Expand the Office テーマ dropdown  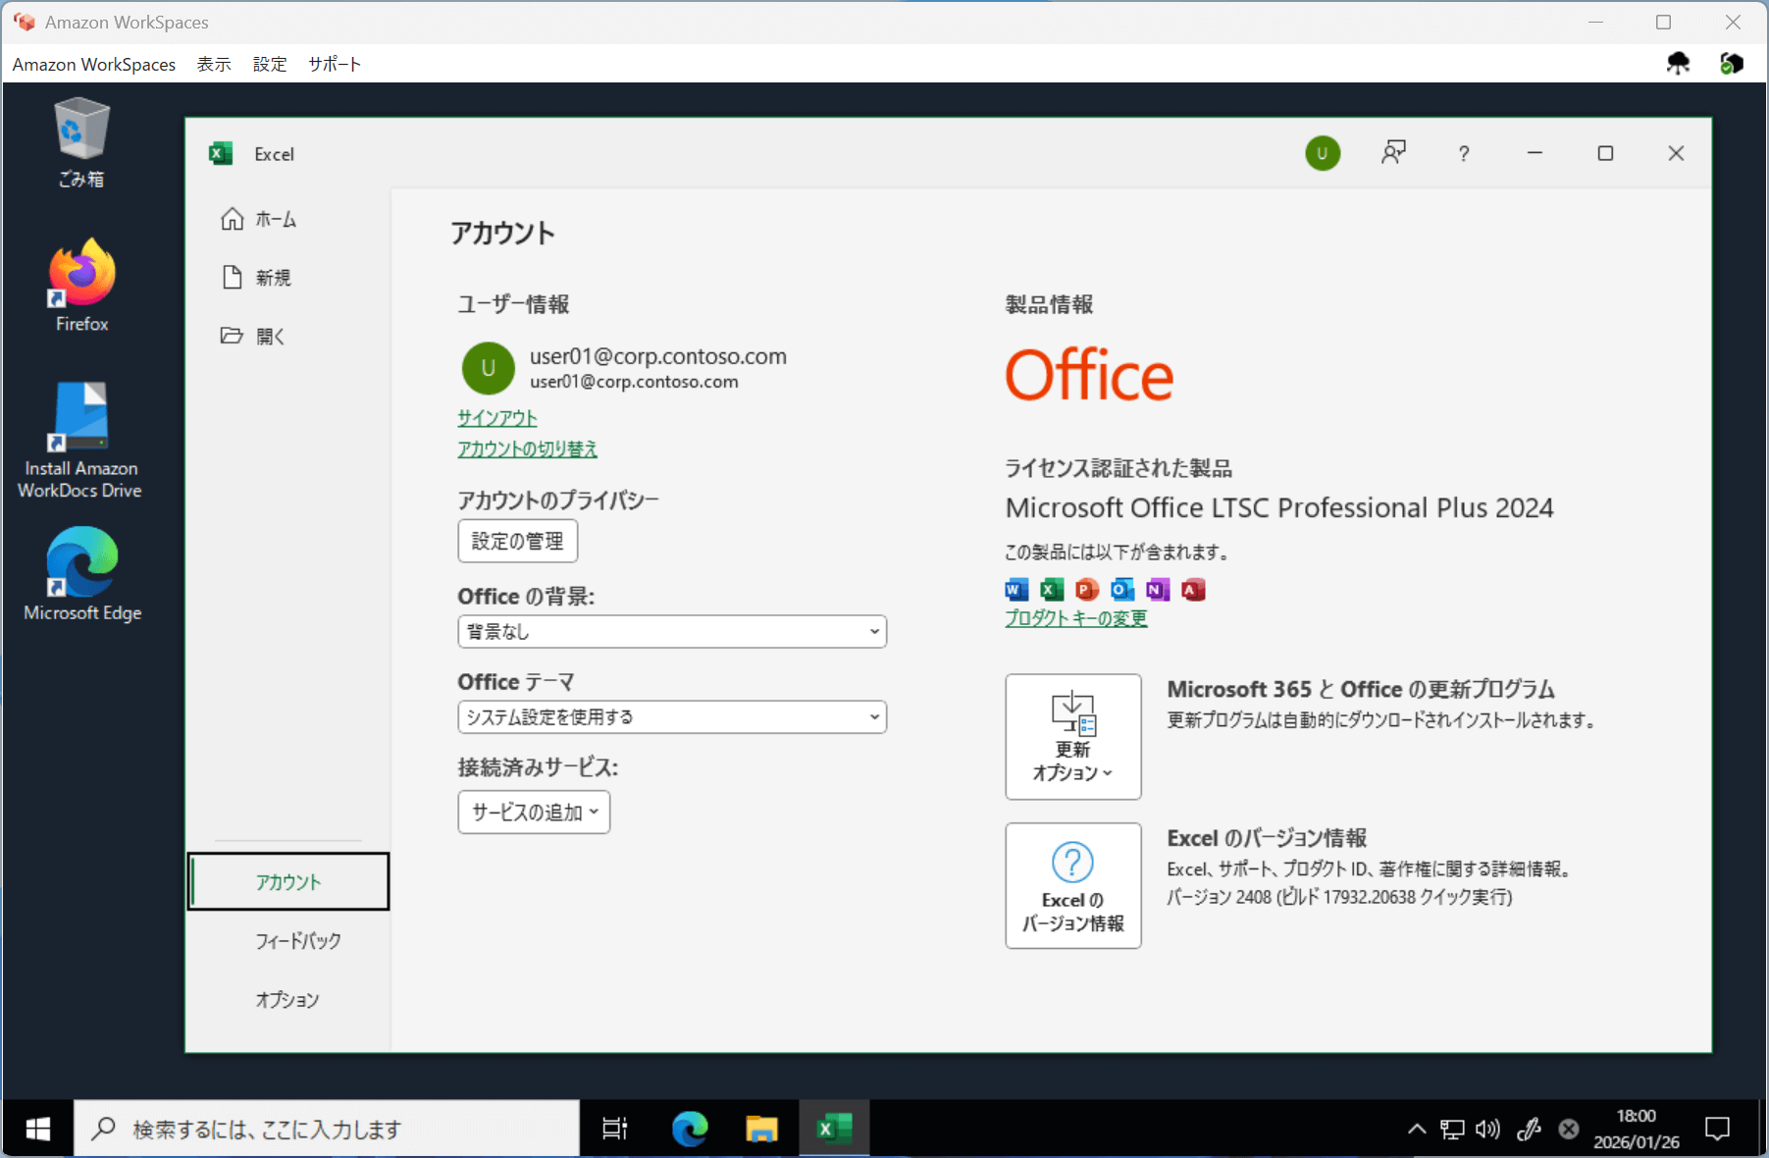(x=671, y=716)
